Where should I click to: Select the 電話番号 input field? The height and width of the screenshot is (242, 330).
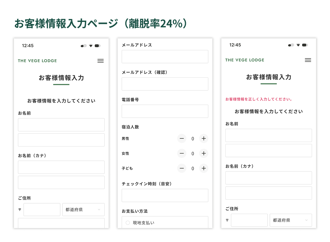coord(165,111)
